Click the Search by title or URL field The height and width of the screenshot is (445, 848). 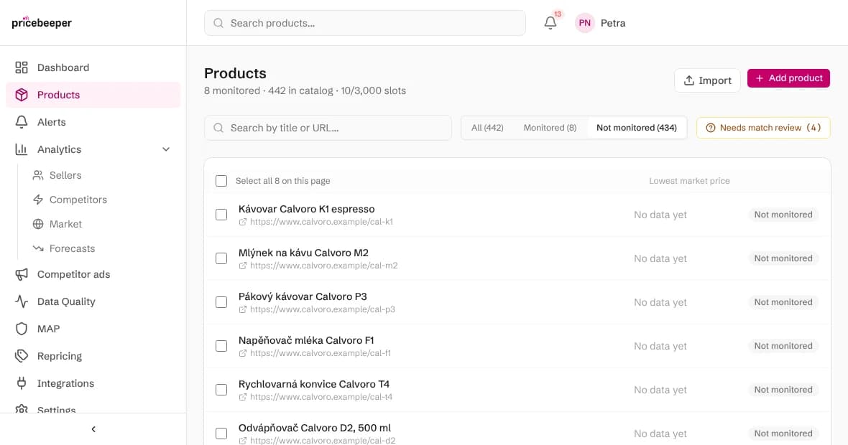328,128
